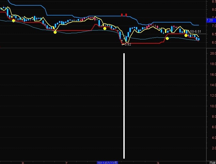The image size is (216, 164).
Task: Click the 20.0 label on the indicator axis
Action: point(213,54)
